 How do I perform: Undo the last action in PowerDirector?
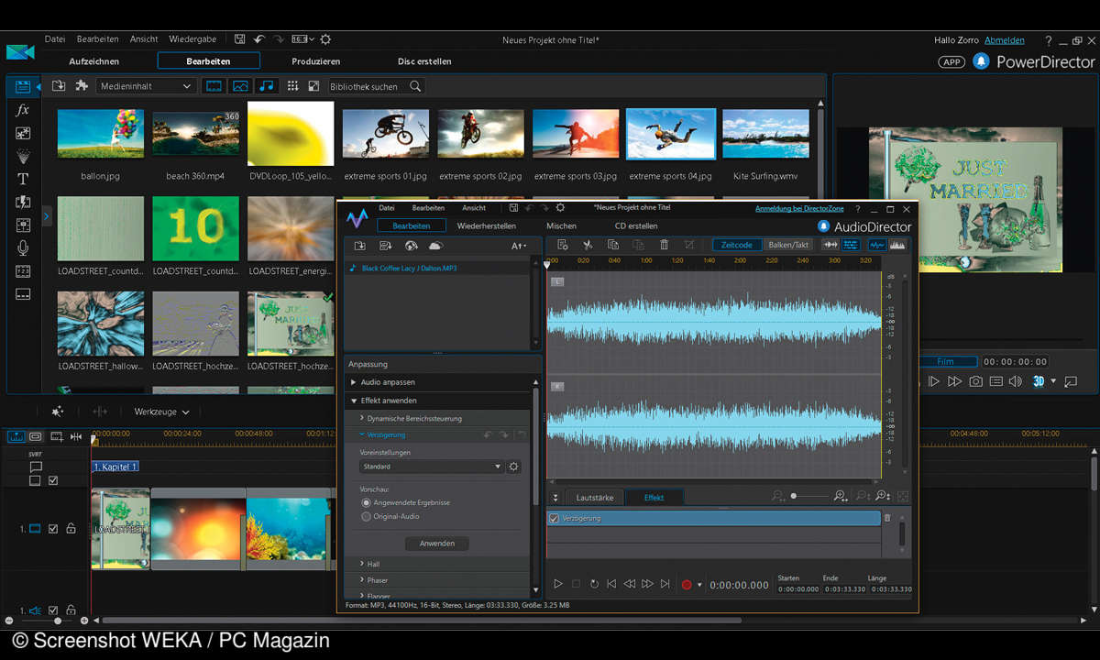pyautogui.click(x=258, y=39)
